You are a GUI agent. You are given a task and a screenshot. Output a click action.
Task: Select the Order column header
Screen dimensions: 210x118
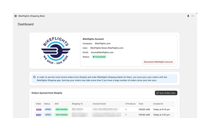pyautogui.click(x=39, y=104)
